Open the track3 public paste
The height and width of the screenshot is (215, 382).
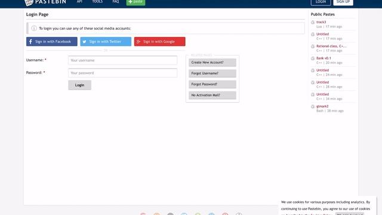321,22
